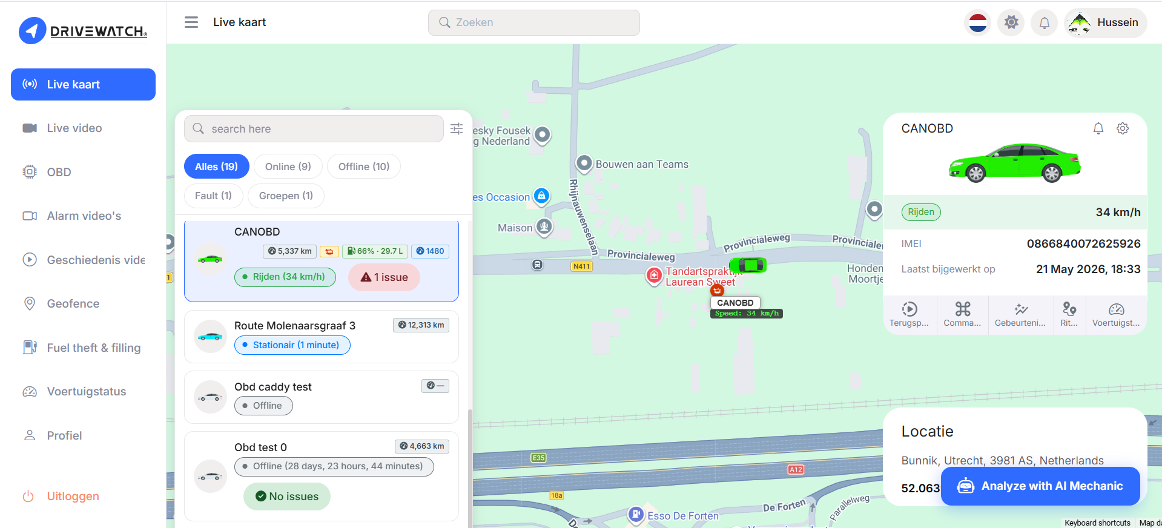This screenshot has width=1162, height=528.
Task: Switch language via Dutch flag icon
Action: click(977, 23)
